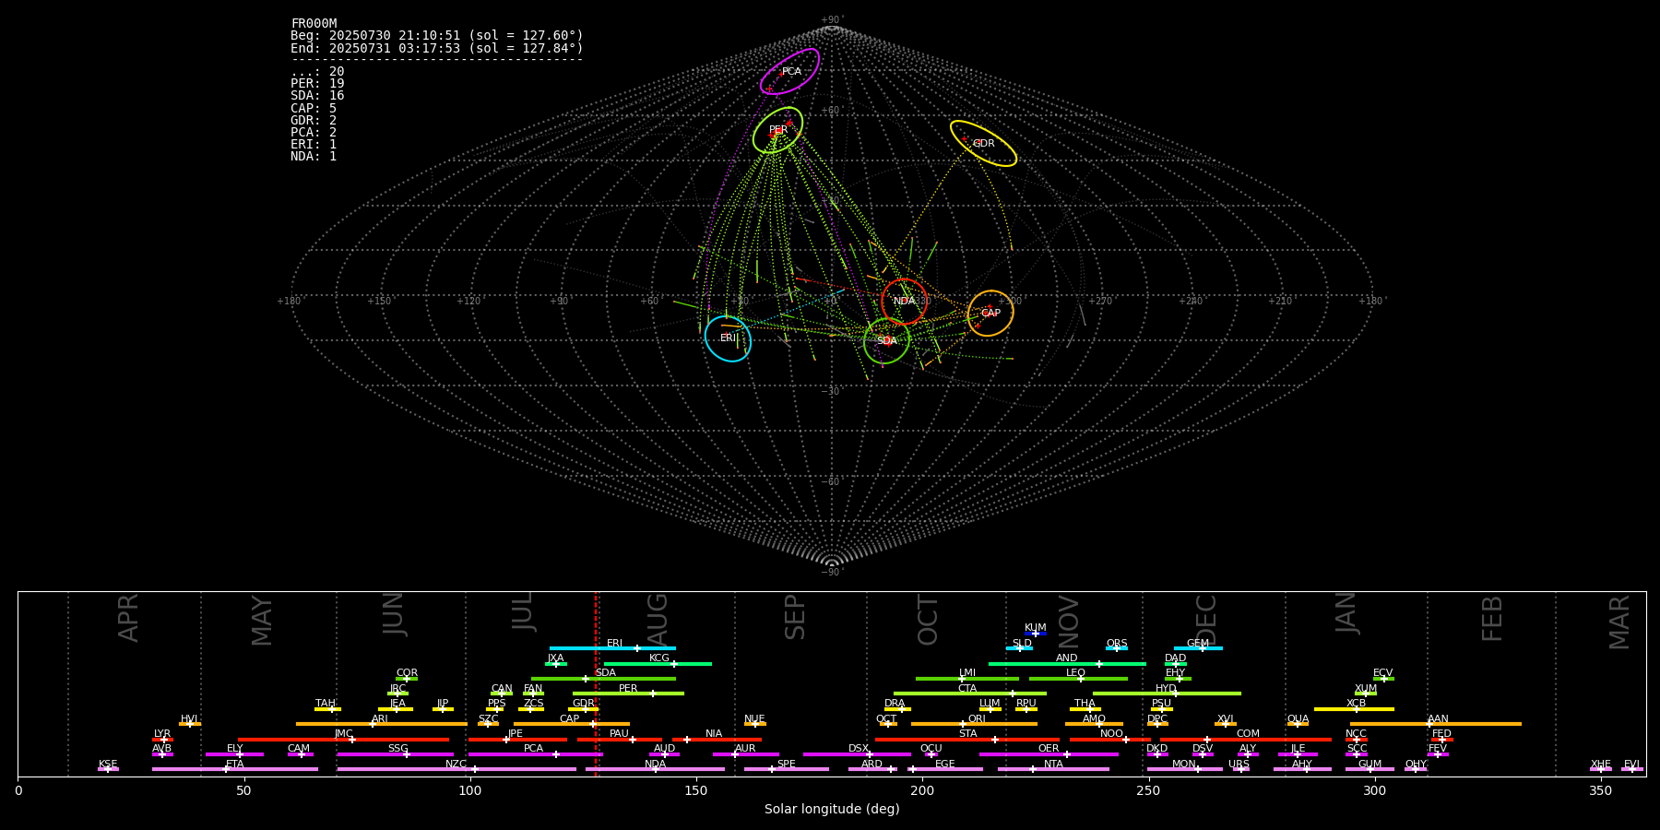Click the CAP radiant circle on sky map
Viewport: 1660px width, 830px height.
coord(990,314)
